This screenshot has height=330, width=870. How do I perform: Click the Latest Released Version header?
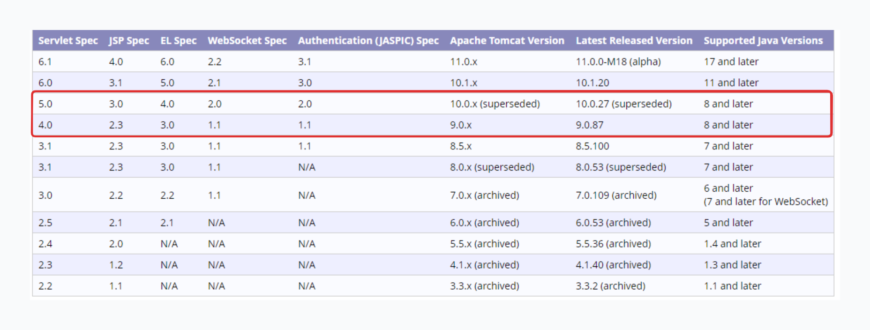[634, 41]
